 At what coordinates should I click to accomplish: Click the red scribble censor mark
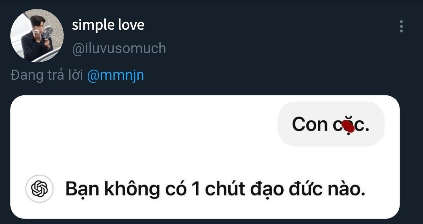coord(348,127)
